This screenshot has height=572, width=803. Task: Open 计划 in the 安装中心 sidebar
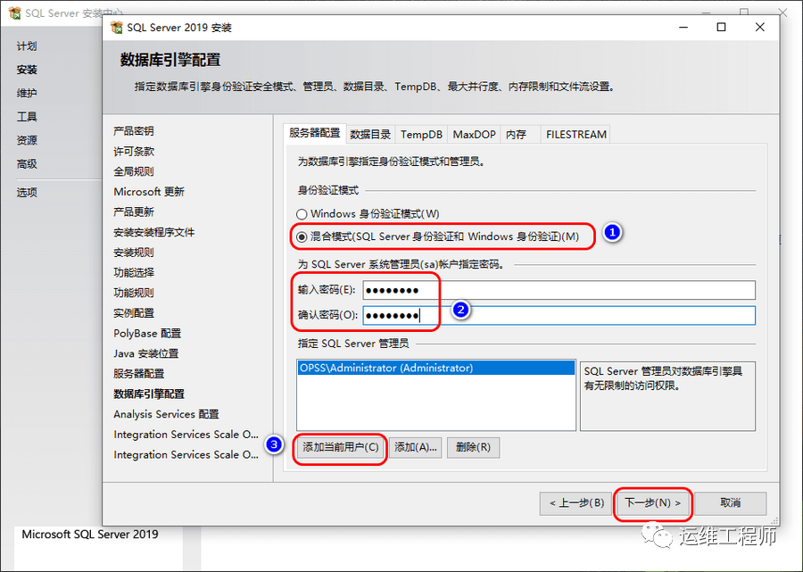click(x=27, y=46)
